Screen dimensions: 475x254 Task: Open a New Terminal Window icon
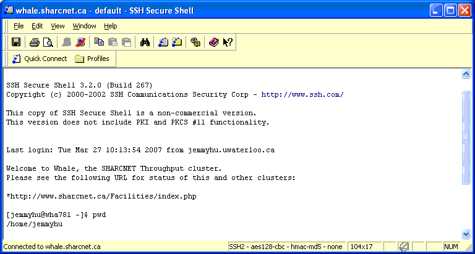(x=164, y=43)
